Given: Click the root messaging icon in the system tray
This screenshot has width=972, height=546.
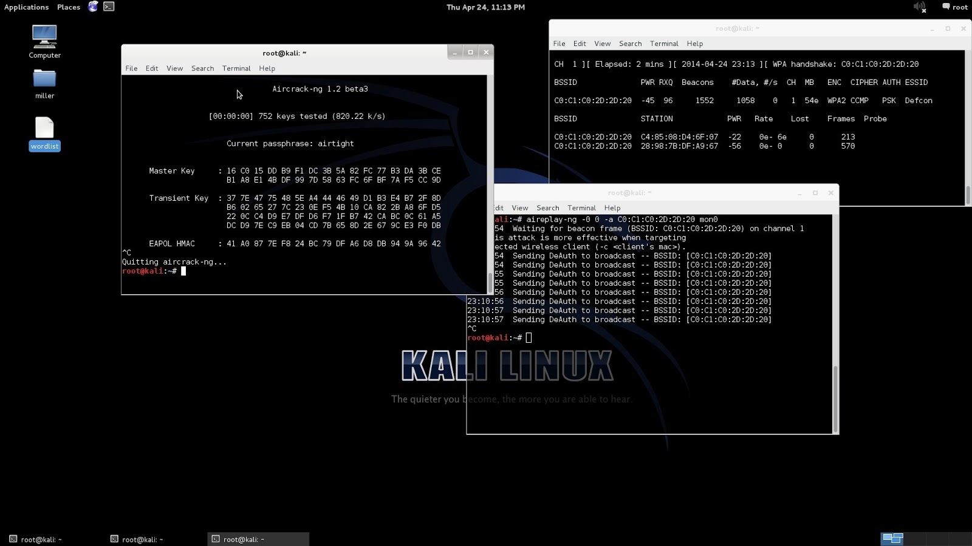Looking at the screenshot, I should click(946, 7).
